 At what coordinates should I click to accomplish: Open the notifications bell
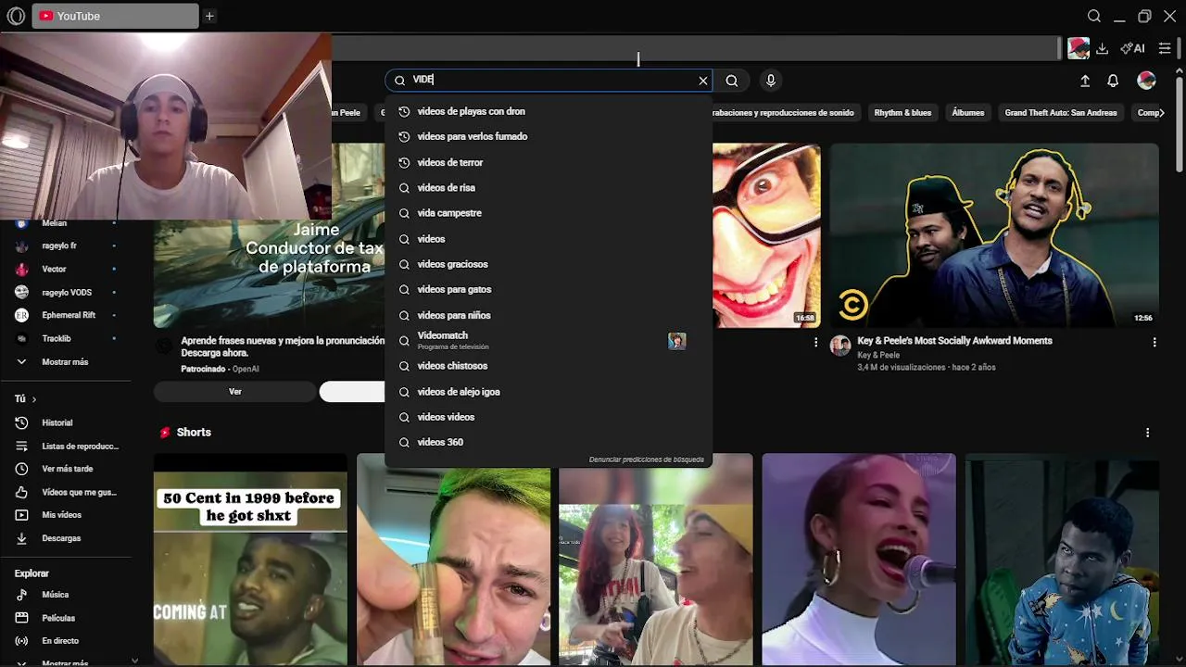[1113, 81]
